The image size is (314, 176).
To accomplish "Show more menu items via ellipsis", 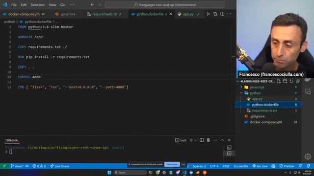I will [72, 5].
